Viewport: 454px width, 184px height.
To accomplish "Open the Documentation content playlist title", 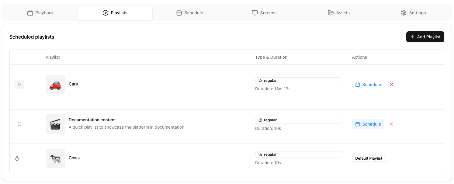I will pos(92,120).
